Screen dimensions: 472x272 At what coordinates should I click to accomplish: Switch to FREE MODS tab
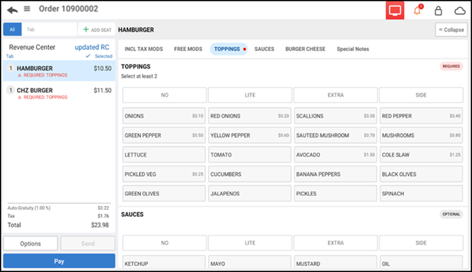click(188, 49)
